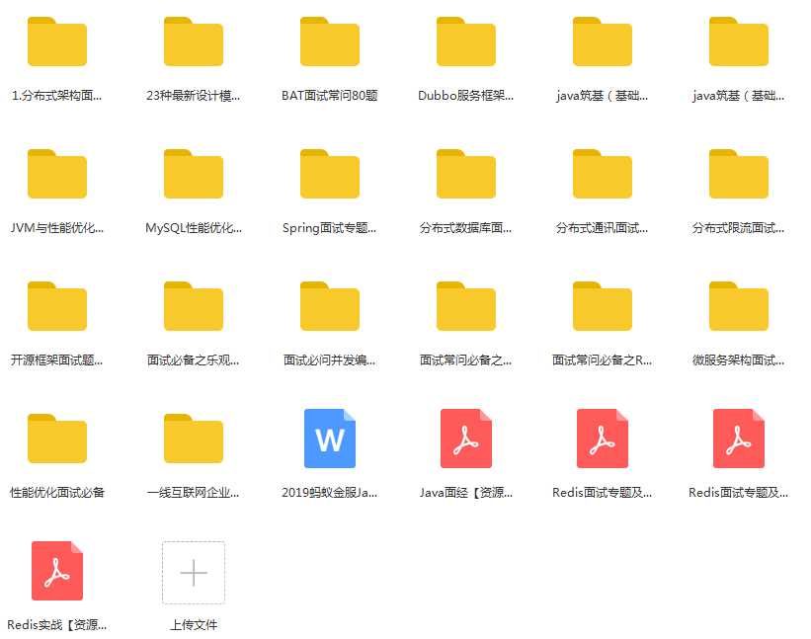This screenshot has height=639, width=811.
Task: Open the Redis实战 PDF file
Action: 57,571
